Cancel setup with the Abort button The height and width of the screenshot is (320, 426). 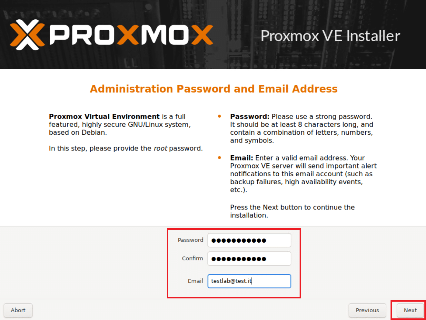[x=18, y=310]
